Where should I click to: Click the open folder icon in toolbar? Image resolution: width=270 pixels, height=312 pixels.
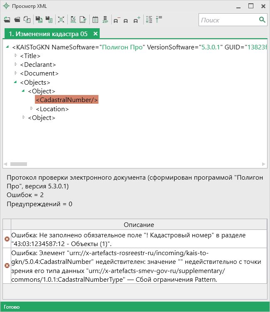click(x=17, y=19)
